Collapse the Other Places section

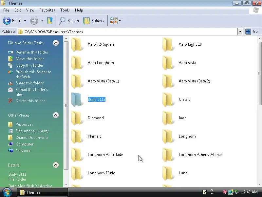coord(56,115)
